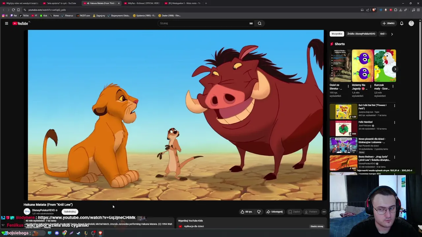Open Discord from the taskbar
The width and height of the screenshot is (422, 237).
57,233
